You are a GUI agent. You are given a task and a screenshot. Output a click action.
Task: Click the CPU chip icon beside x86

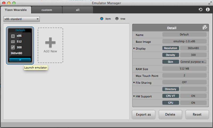pyautogui.click(x=13, y=36)
